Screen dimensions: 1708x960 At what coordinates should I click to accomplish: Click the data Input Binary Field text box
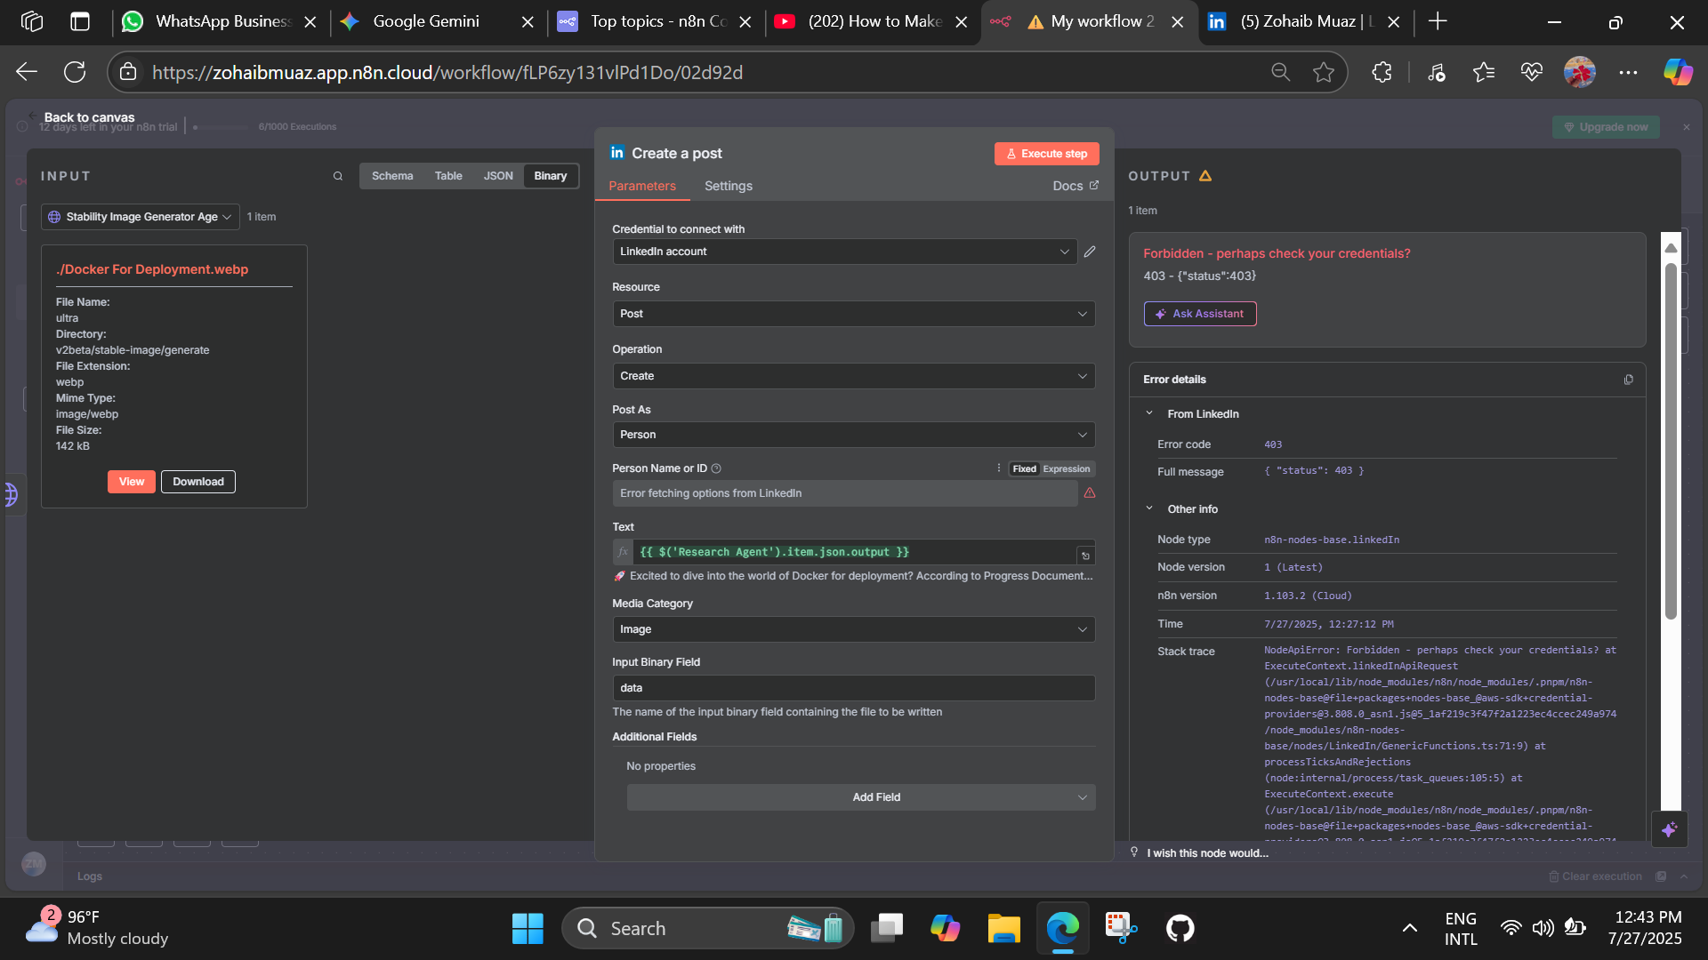click(853, 687)
